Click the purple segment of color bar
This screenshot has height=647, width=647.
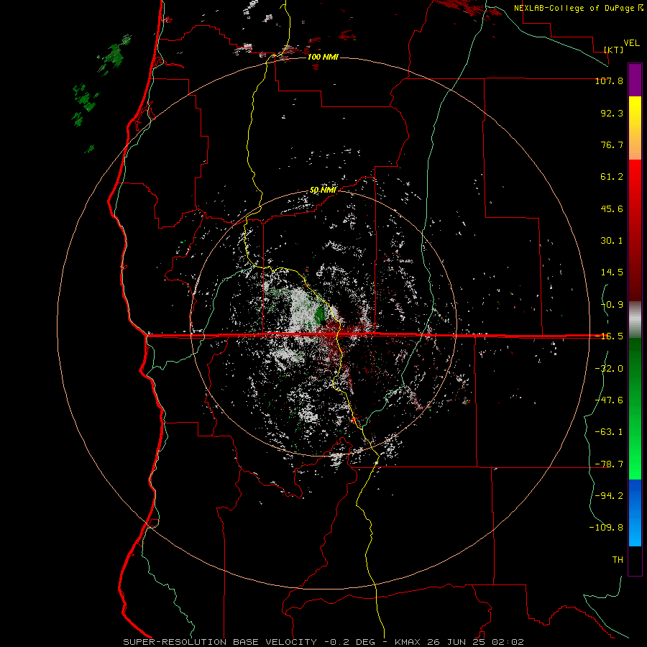pos(635,81)
